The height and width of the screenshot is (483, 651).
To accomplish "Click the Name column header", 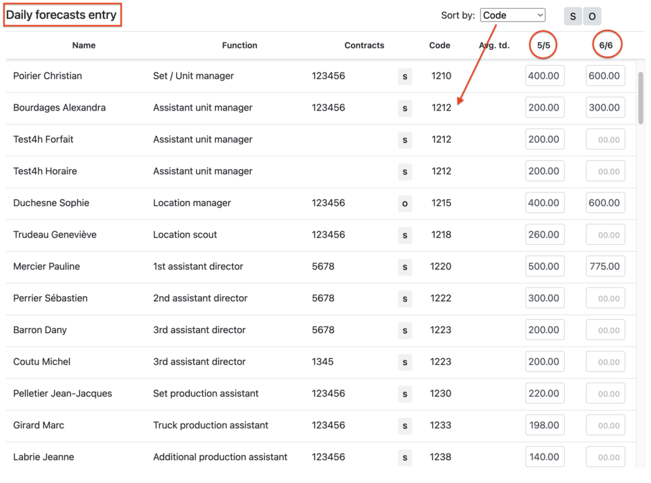I will [x=84, y=45].
